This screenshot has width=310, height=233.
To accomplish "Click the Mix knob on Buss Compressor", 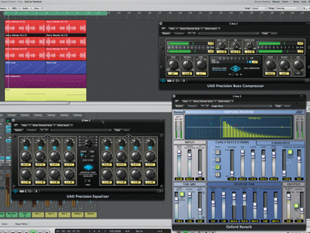I will 235,46.
